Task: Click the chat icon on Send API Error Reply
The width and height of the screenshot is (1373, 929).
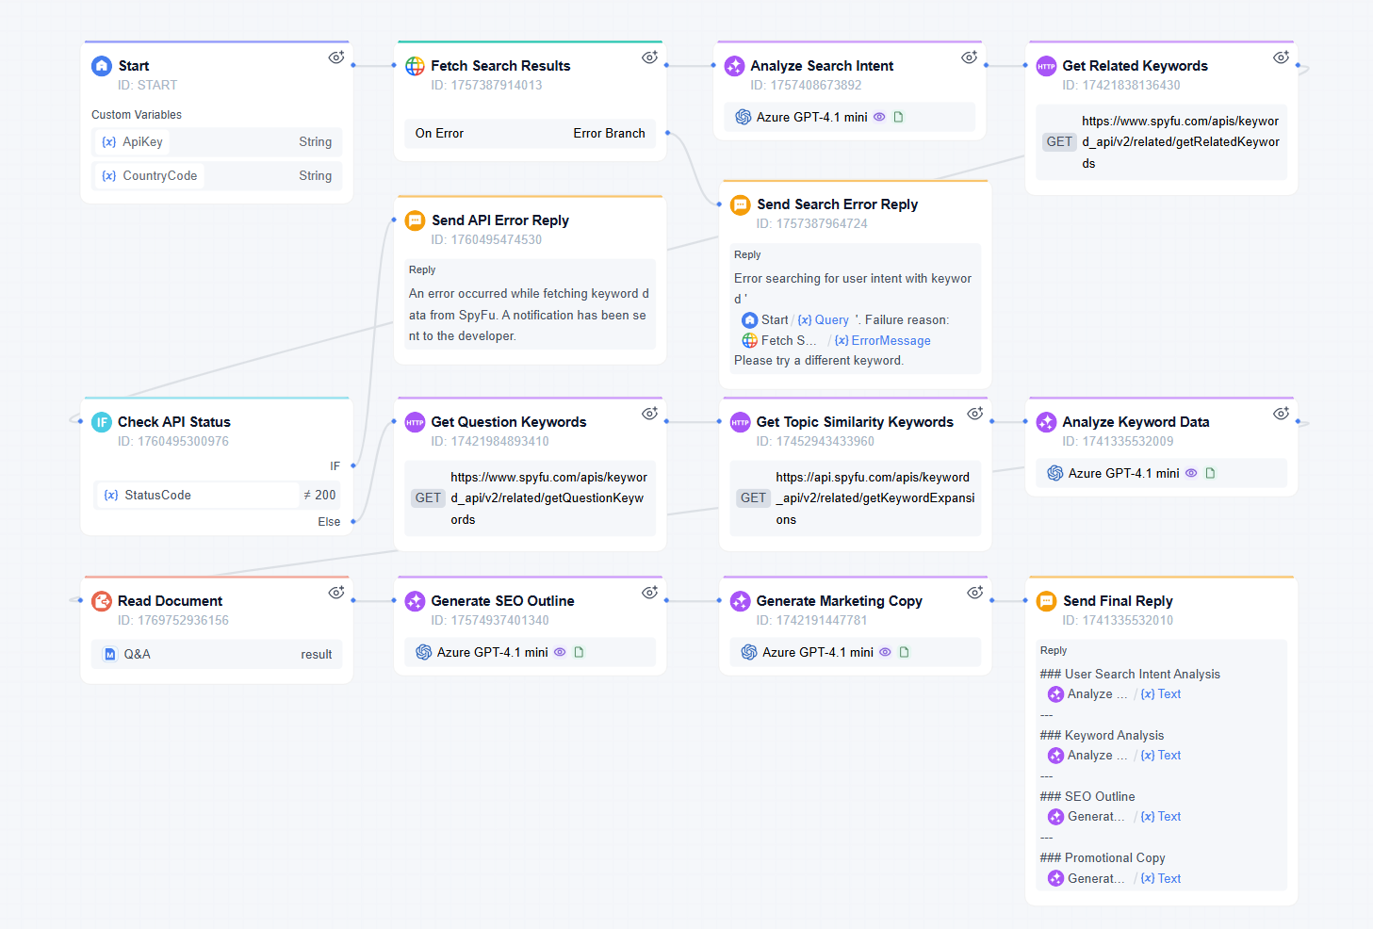Action: point(415,220)
